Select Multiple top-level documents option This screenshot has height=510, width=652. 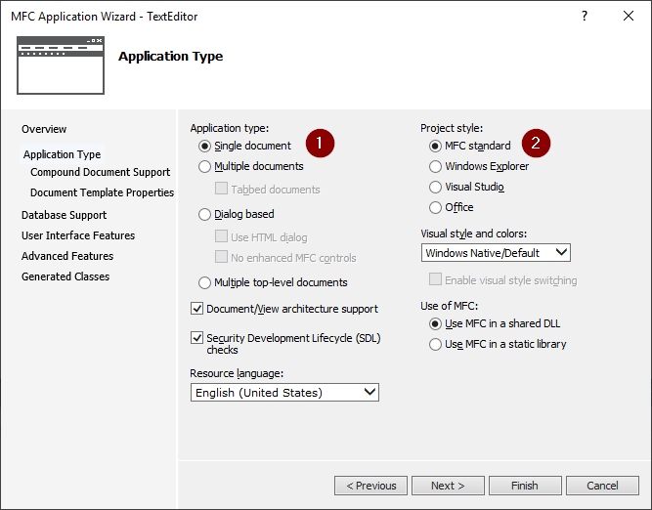tap(205, 282)
